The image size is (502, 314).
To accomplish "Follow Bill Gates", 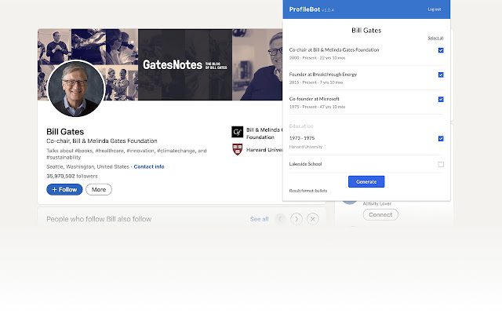I will 64,189.
